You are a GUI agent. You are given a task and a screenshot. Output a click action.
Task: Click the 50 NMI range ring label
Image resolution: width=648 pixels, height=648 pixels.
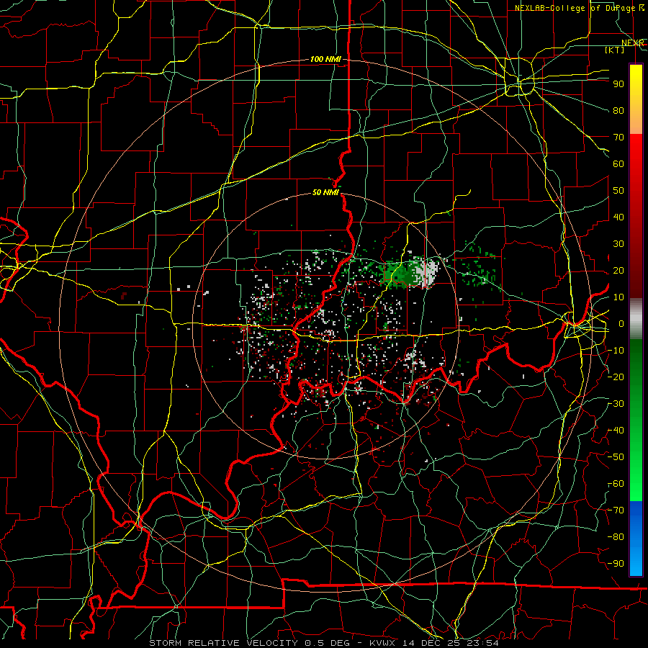coord(325,192)
